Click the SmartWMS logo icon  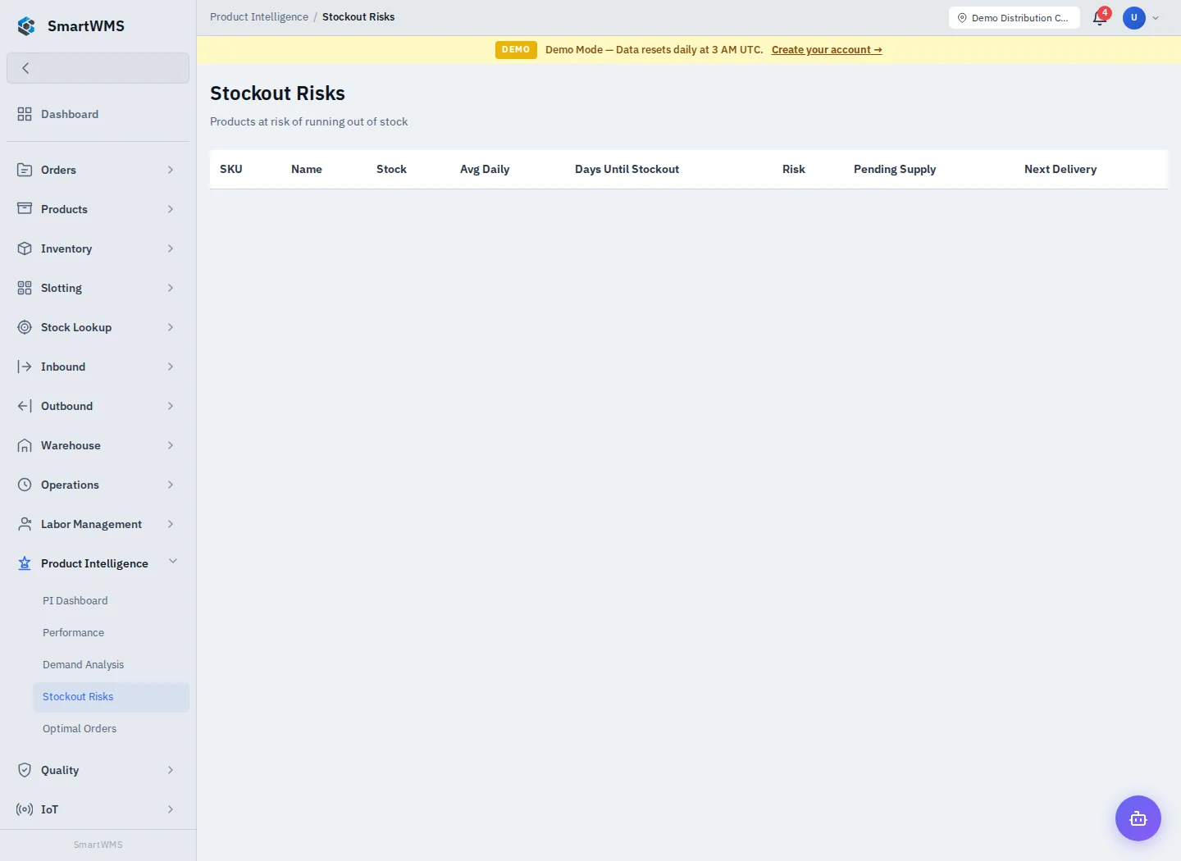(26, 26)
